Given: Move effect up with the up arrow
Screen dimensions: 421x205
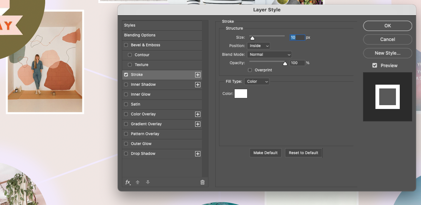Looking at the screenshot, I should 137,182.
